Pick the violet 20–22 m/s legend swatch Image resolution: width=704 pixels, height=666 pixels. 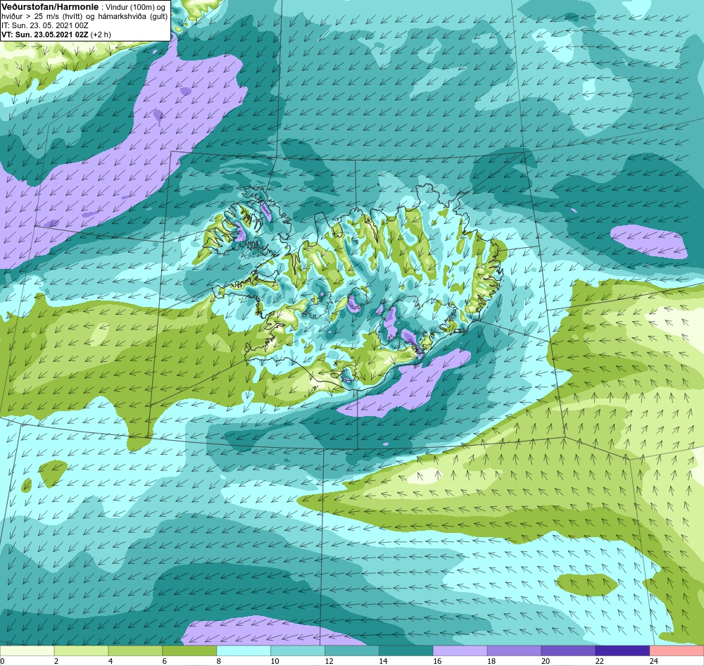568,651
